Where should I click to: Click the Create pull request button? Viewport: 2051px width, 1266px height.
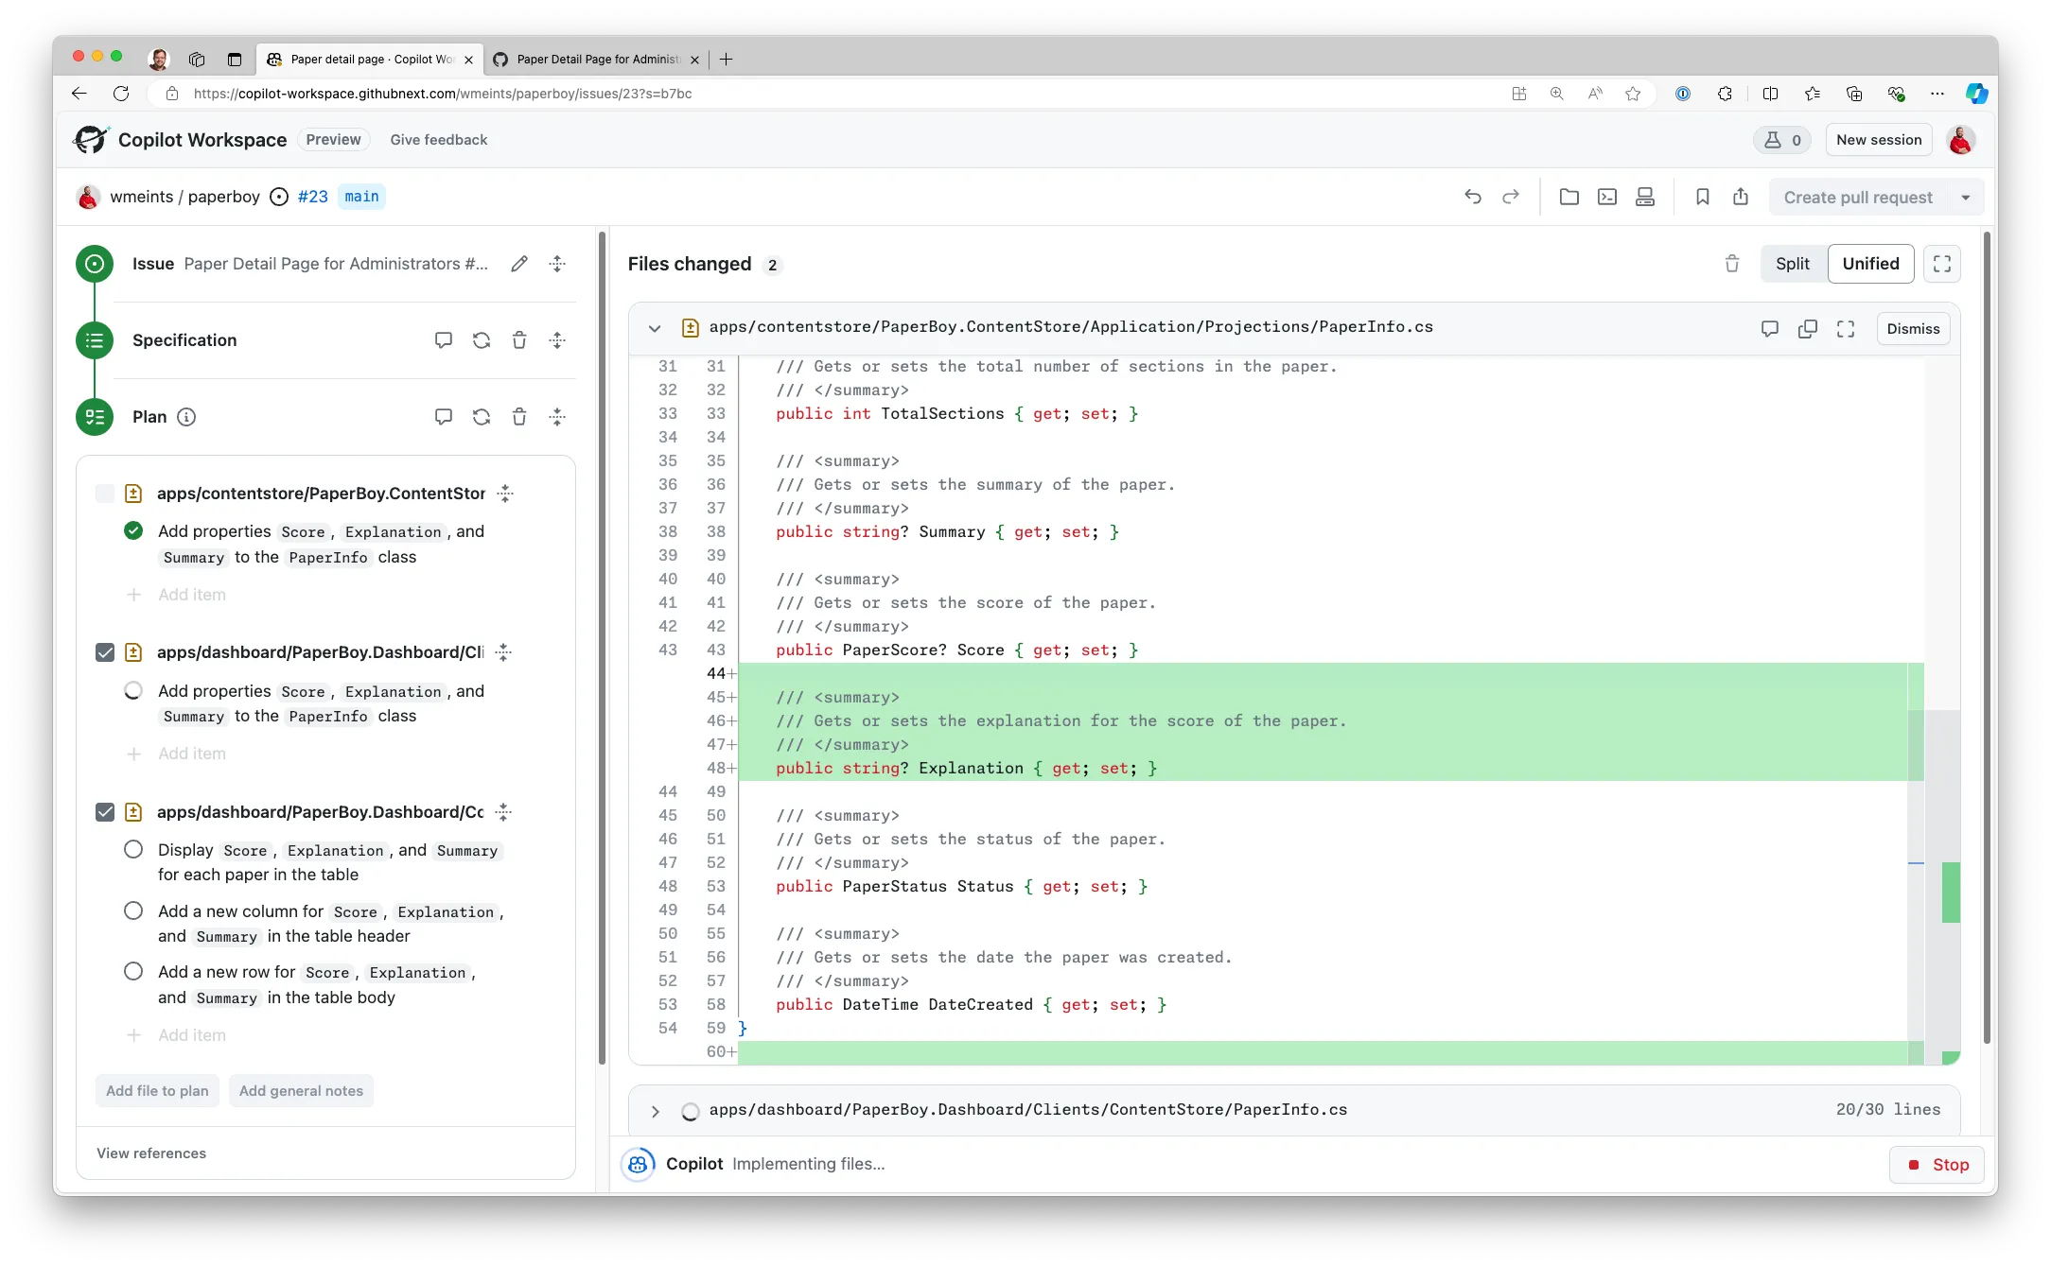coord(1858,198)
